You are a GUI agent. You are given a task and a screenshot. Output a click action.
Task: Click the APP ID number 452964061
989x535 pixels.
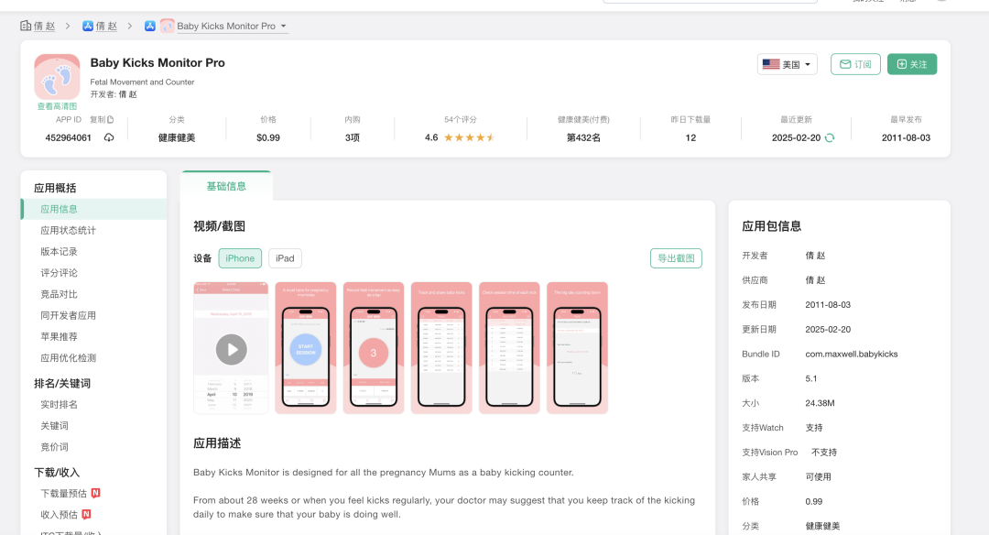coord(68,137)
